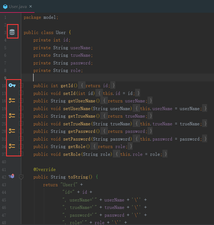Expand the folded getUserName method
214x225 pixels.
pos(21,101)
